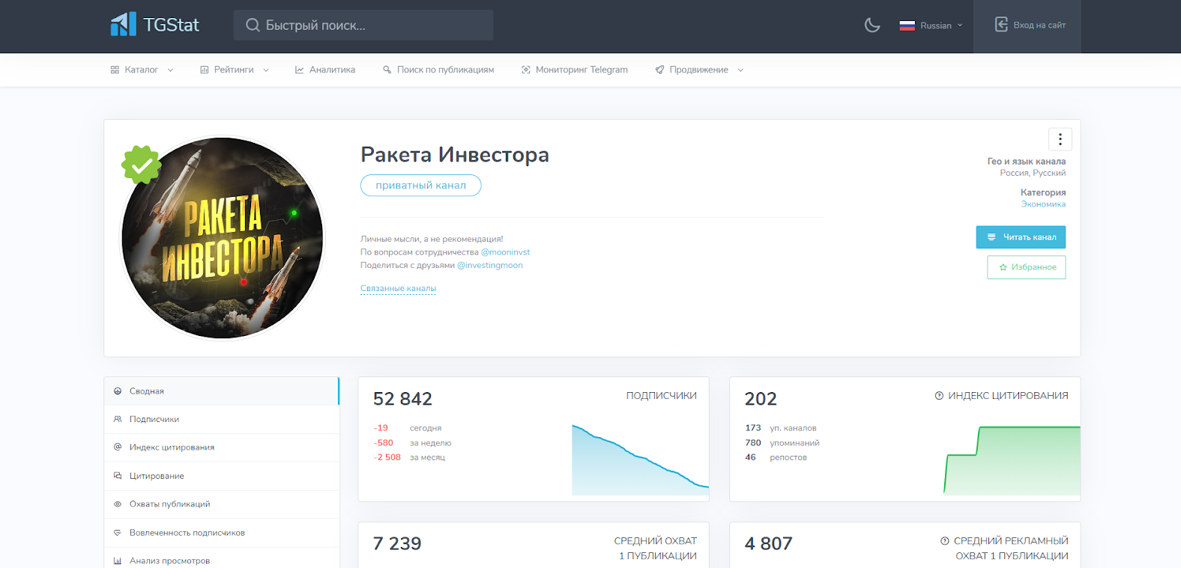The width and height of the screenshot is (1181, 568).
Task: Add channel to Избранное favorites
Action: click(x=1026, y=267)
